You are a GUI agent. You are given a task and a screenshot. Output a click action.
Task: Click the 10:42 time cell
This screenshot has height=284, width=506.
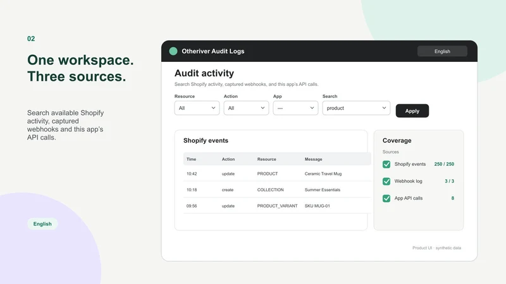click(x=192, y=174)
